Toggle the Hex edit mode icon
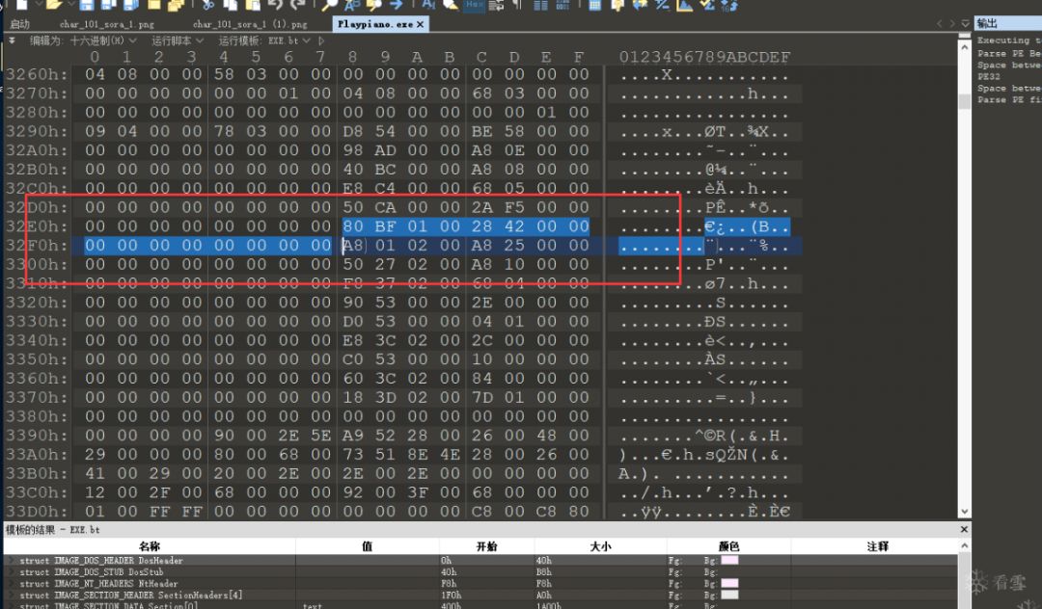The width and height of the screenshot is (1042, 609). [475, 5]
